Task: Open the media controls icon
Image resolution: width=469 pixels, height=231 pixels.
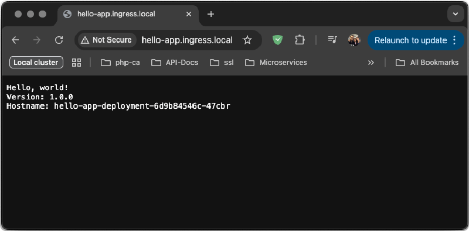Action: coord(332,40)
